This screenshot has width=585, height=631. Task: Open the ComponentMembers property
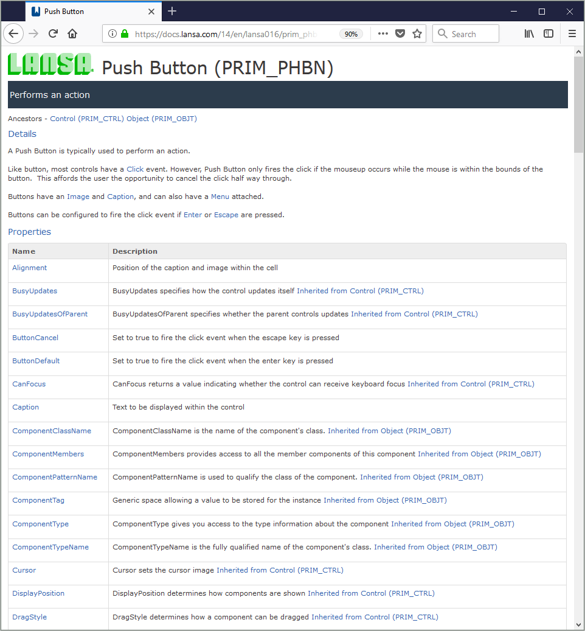click(x=48, y=454)
